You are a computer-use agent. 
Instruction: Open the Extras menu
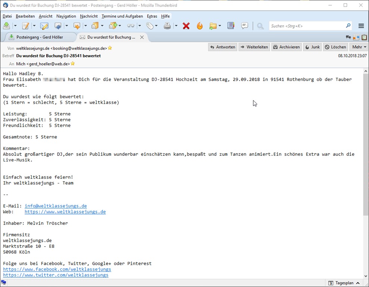tap(152, 16)
